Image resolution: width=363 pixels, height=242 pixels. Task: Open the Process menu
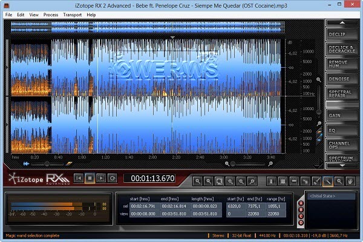(51, 15)
